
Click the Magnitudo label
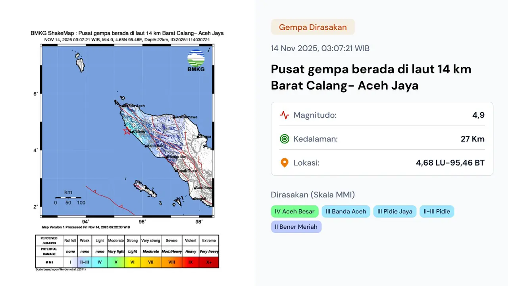(315, 116)
